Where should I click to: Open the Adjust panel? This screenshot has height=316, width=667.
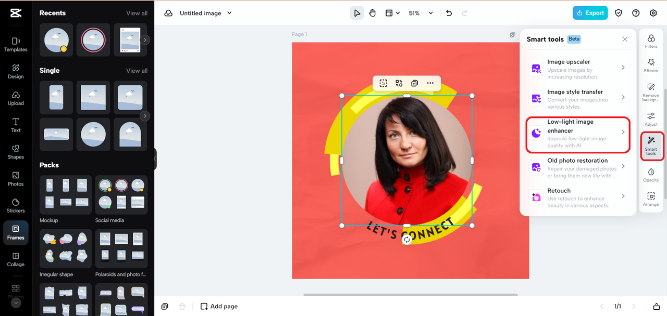pyautogui.click(x=651, y=119)
